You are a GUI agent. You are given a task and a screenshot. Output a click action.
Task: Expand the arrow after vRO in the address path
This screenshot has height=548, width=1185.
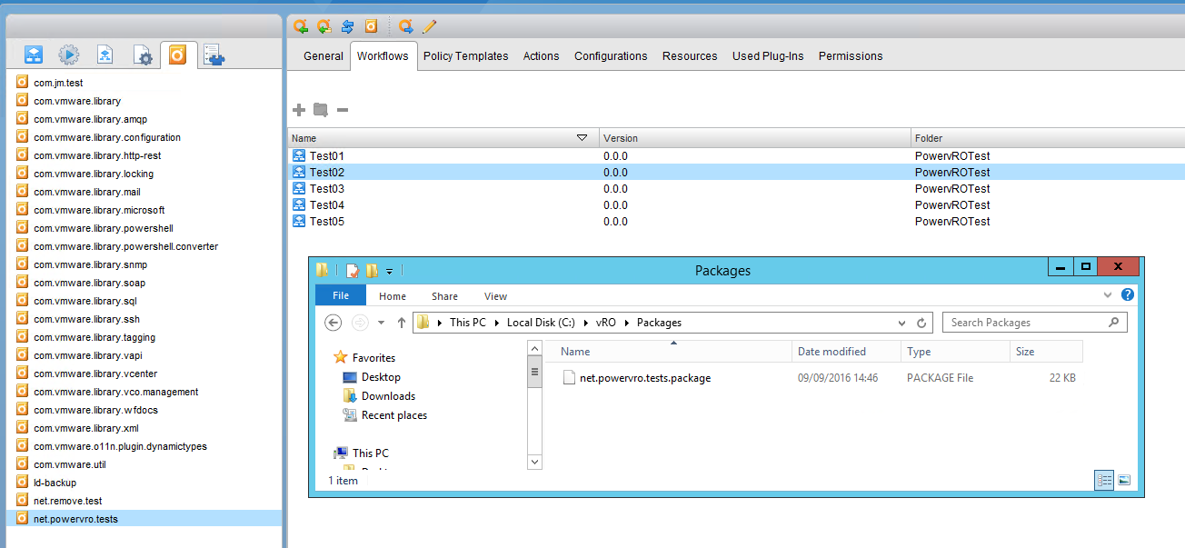pos(626,323)
